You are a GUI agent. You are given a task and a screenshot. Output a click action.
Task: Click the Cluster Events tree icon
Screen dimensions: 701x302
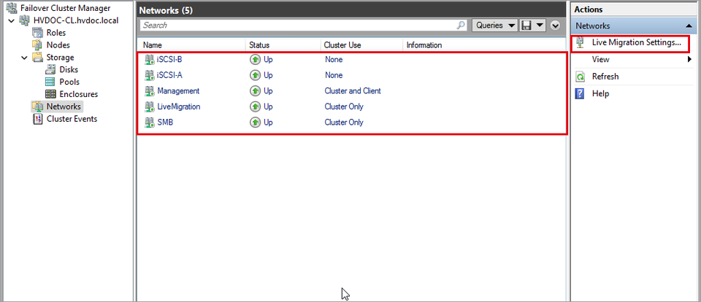pos(38,119)
